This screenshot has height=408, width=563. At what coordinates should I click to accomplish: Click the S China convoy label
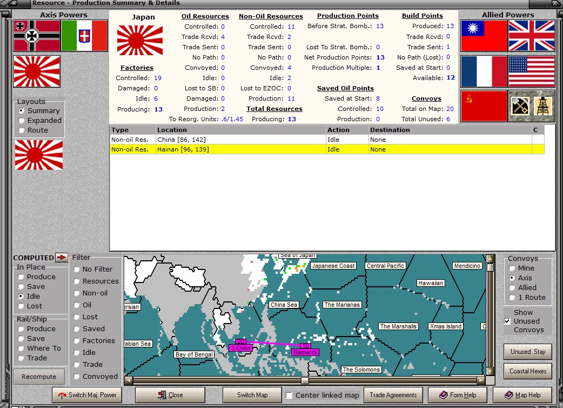(x=240, y=348)
